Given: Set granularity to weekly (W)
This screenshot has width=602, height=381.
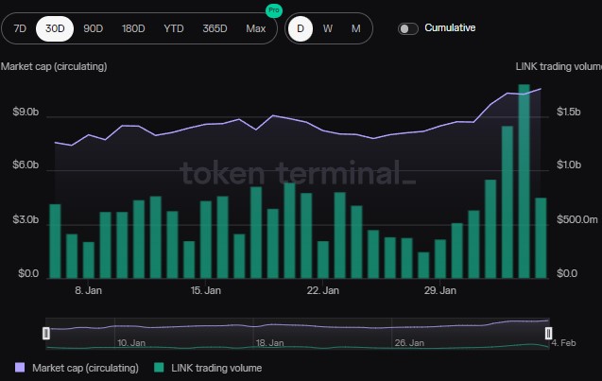Looking at the screenshot, I should coord(328,28).
